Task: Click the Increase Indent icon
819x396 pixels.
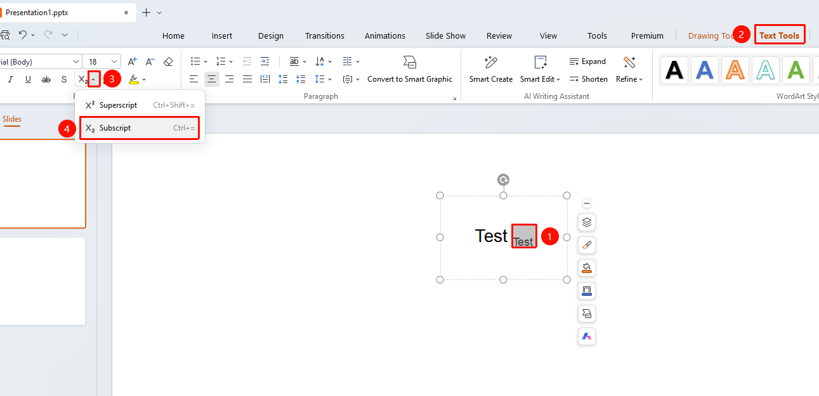Action: [x=265, y=61]
